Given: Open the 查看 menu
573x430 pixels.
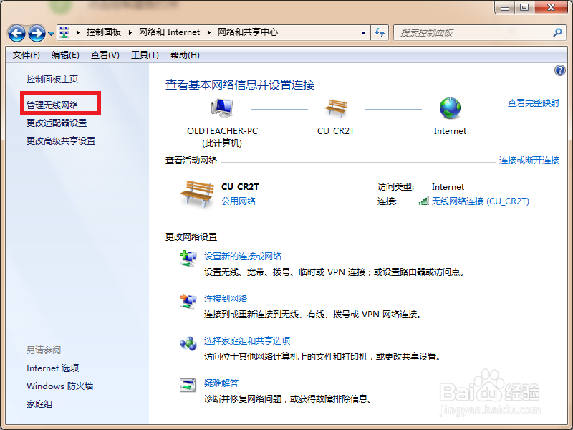Looking at the screenshot, I should click(102, 54).
